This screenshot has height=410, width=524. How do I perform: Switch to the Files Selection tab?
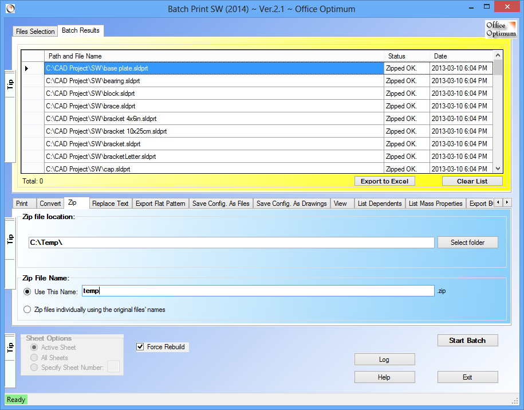click(x=36, y=32)
